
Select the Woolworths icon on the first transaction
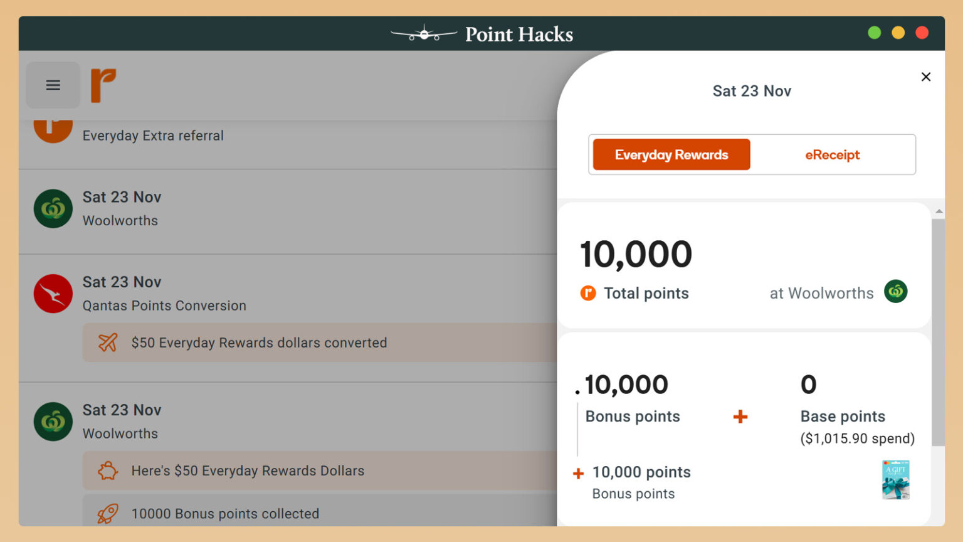point(53,208)
